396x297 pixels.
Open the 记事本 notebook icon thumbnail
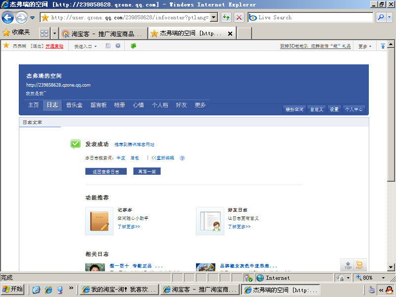click(x=99, y=221)
